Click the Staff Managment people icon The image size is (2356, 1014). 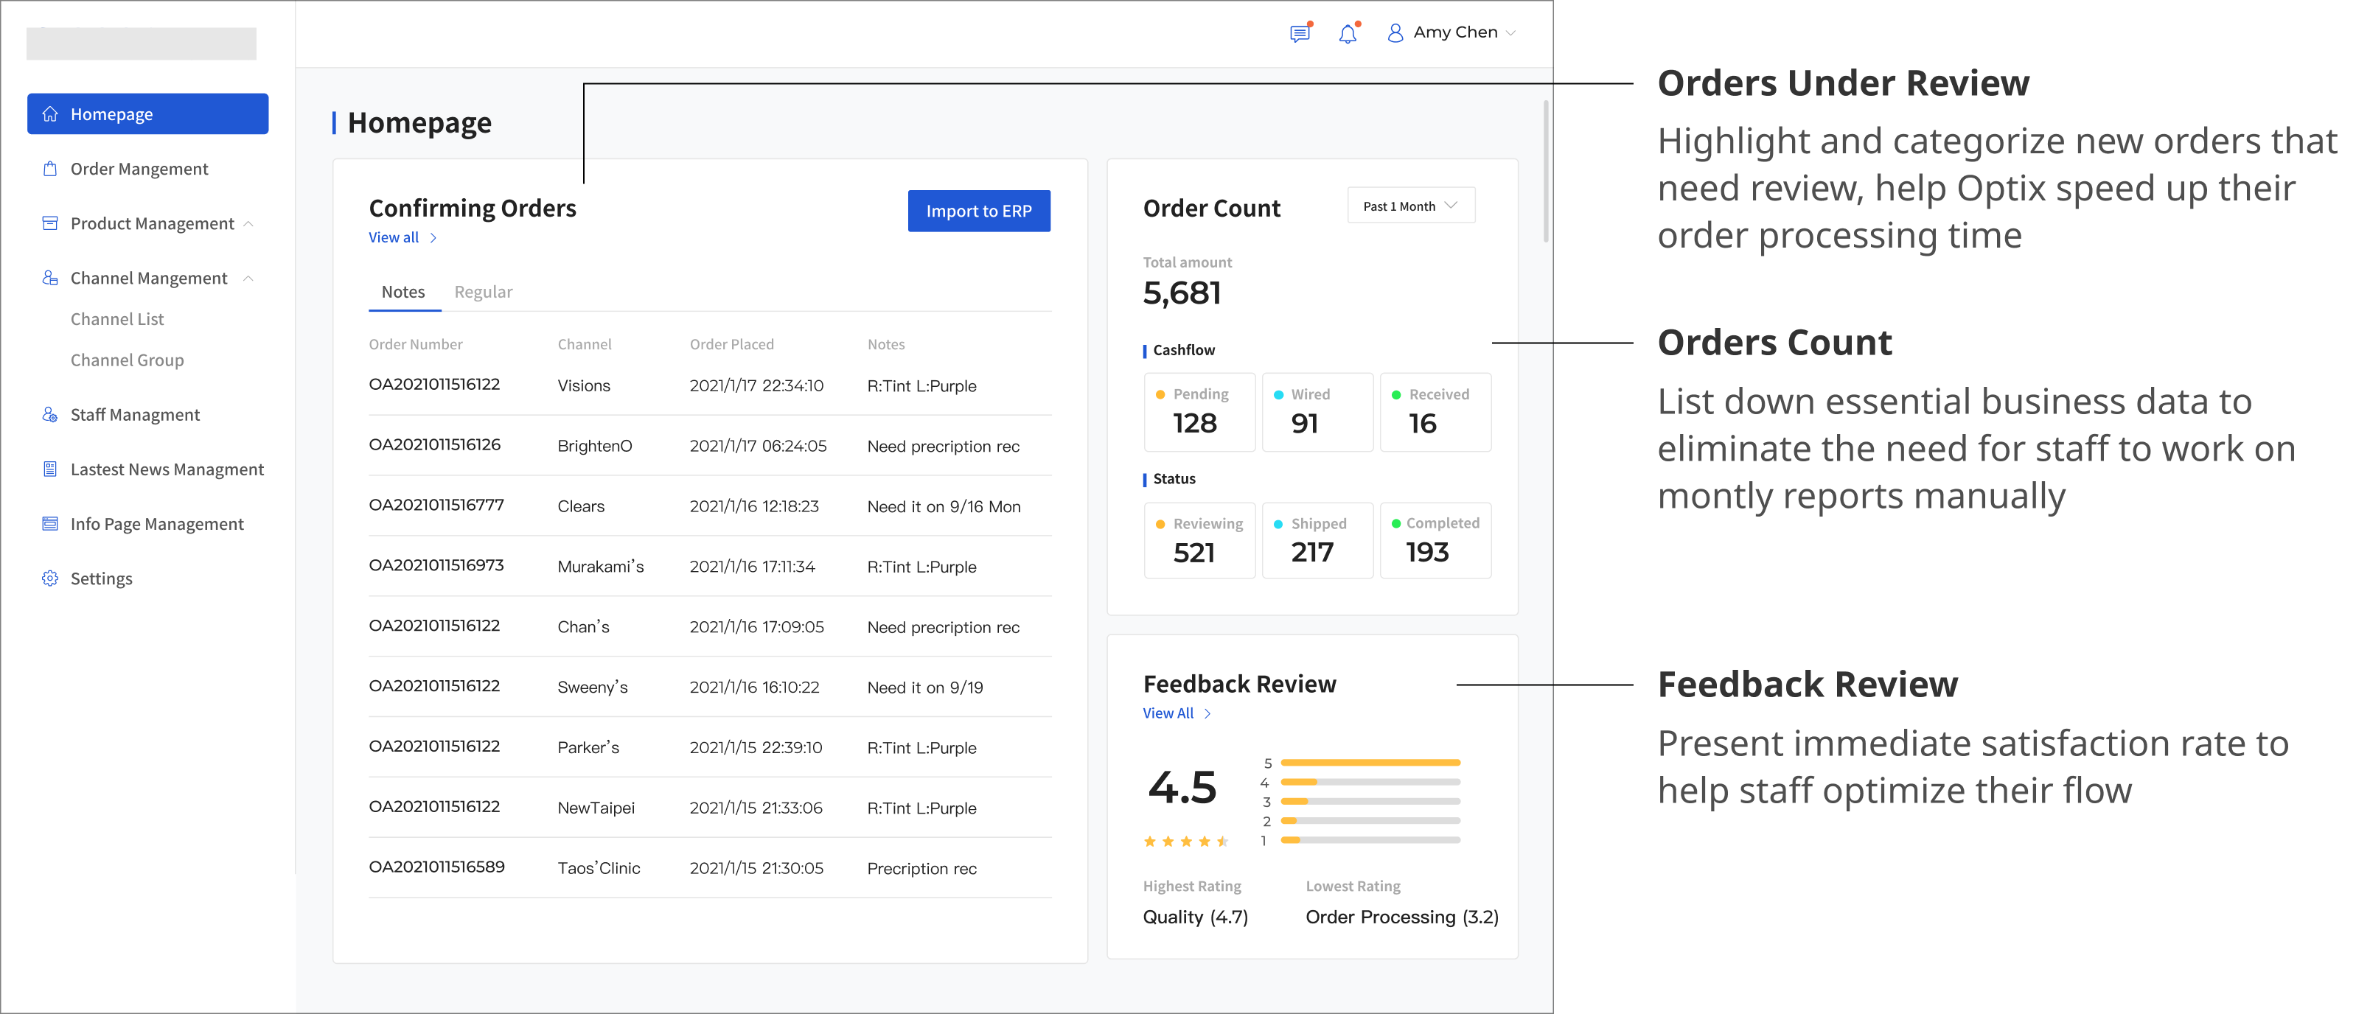click(x=50, y=415)
